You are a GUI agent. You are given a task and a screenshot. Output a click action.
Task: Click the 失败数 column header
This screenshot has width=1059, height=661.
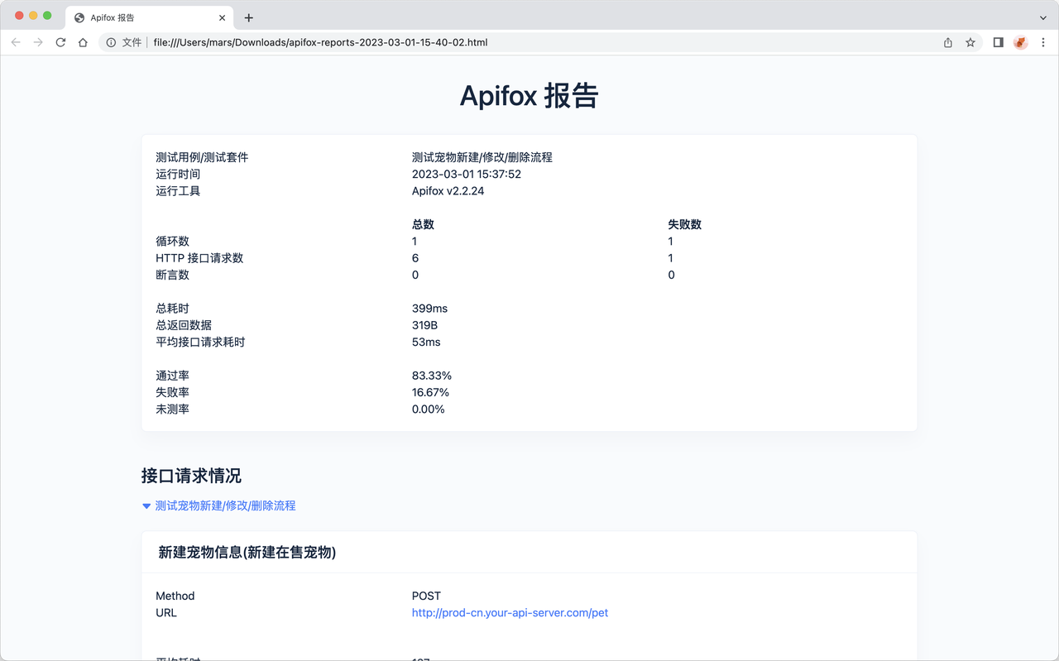(x=685, y=224)
